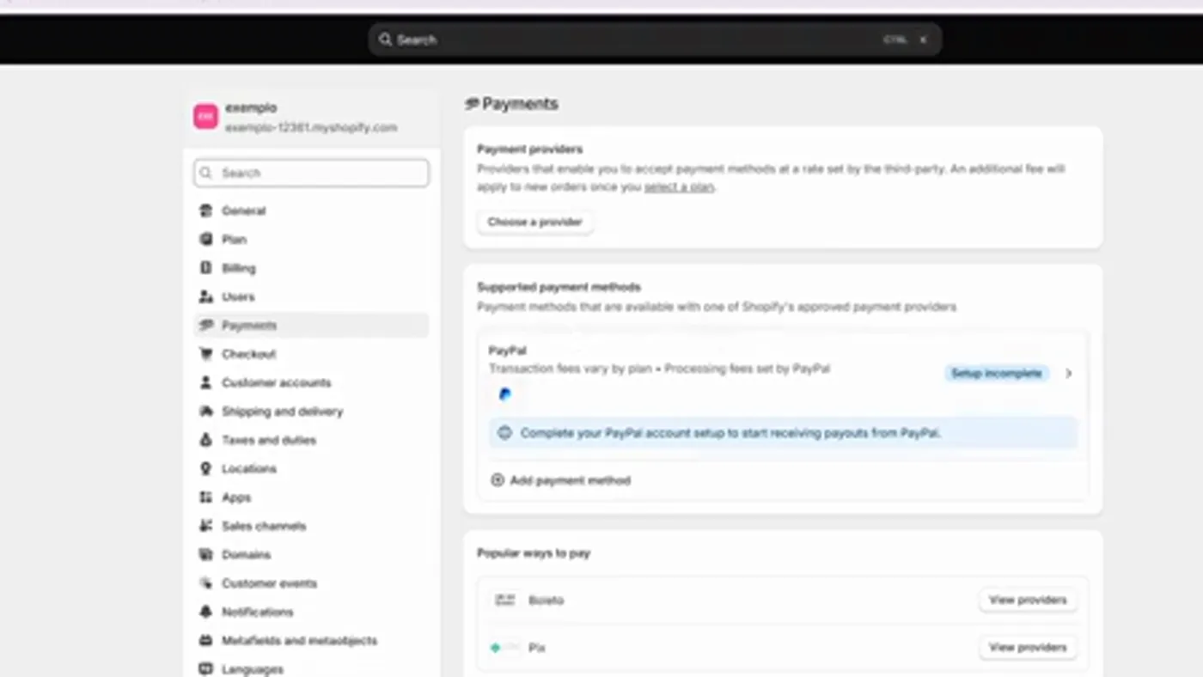Click the Customer accounts person icon
The image size is (1203, 677).
tap(205, 382)
